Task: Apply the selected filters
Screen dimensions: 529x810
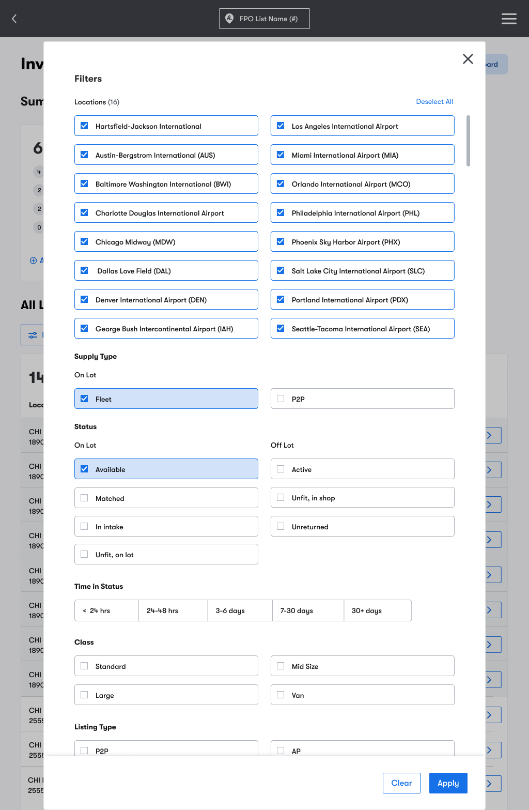Action: 448,783
